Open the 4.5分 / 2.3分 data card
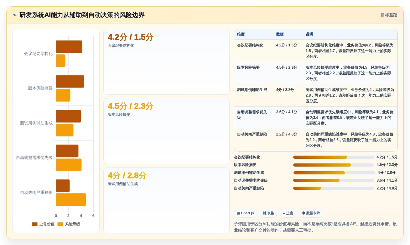The image size is (410, 245). point(166,131)
